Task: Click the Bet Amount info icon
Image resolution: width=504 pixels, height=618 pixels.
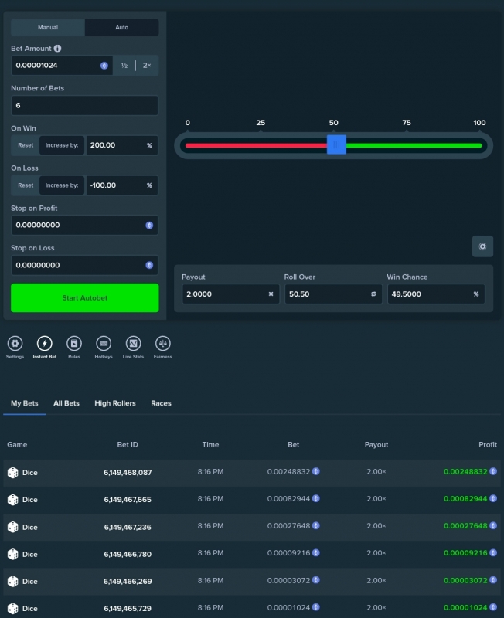Action: click(x=57, y=48)
